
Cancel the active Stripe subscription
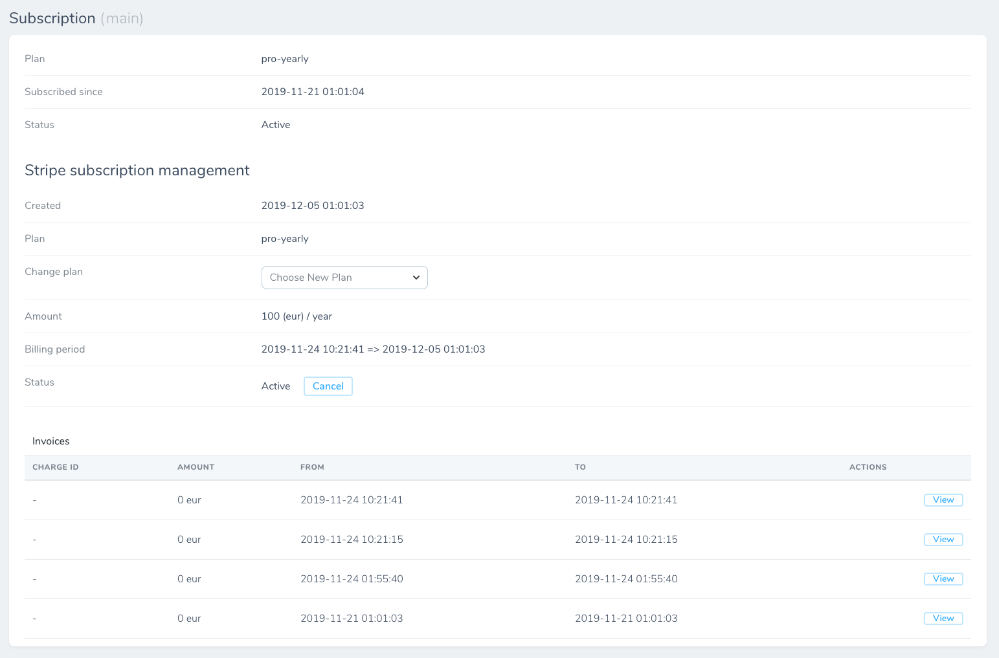point(328,386)
